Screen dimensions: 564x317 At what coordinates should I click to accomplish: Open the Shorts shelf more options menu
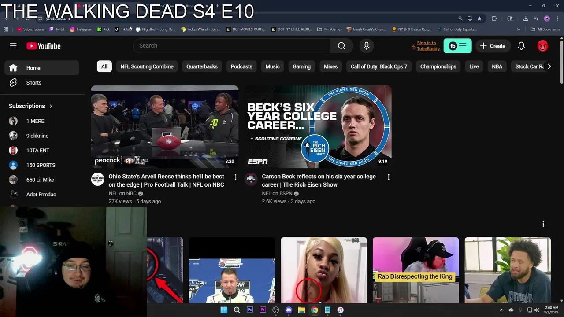coord(543,224)
